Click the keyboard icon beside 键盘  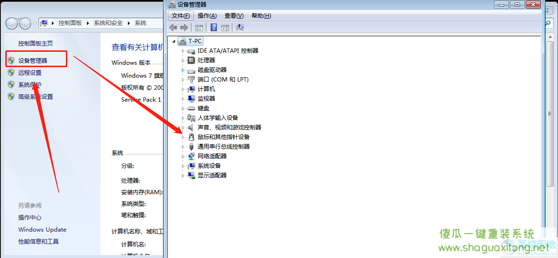point(191,108)
